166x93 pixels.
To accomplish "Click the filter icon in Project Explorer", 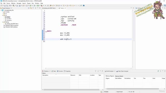I will point(33,8).
